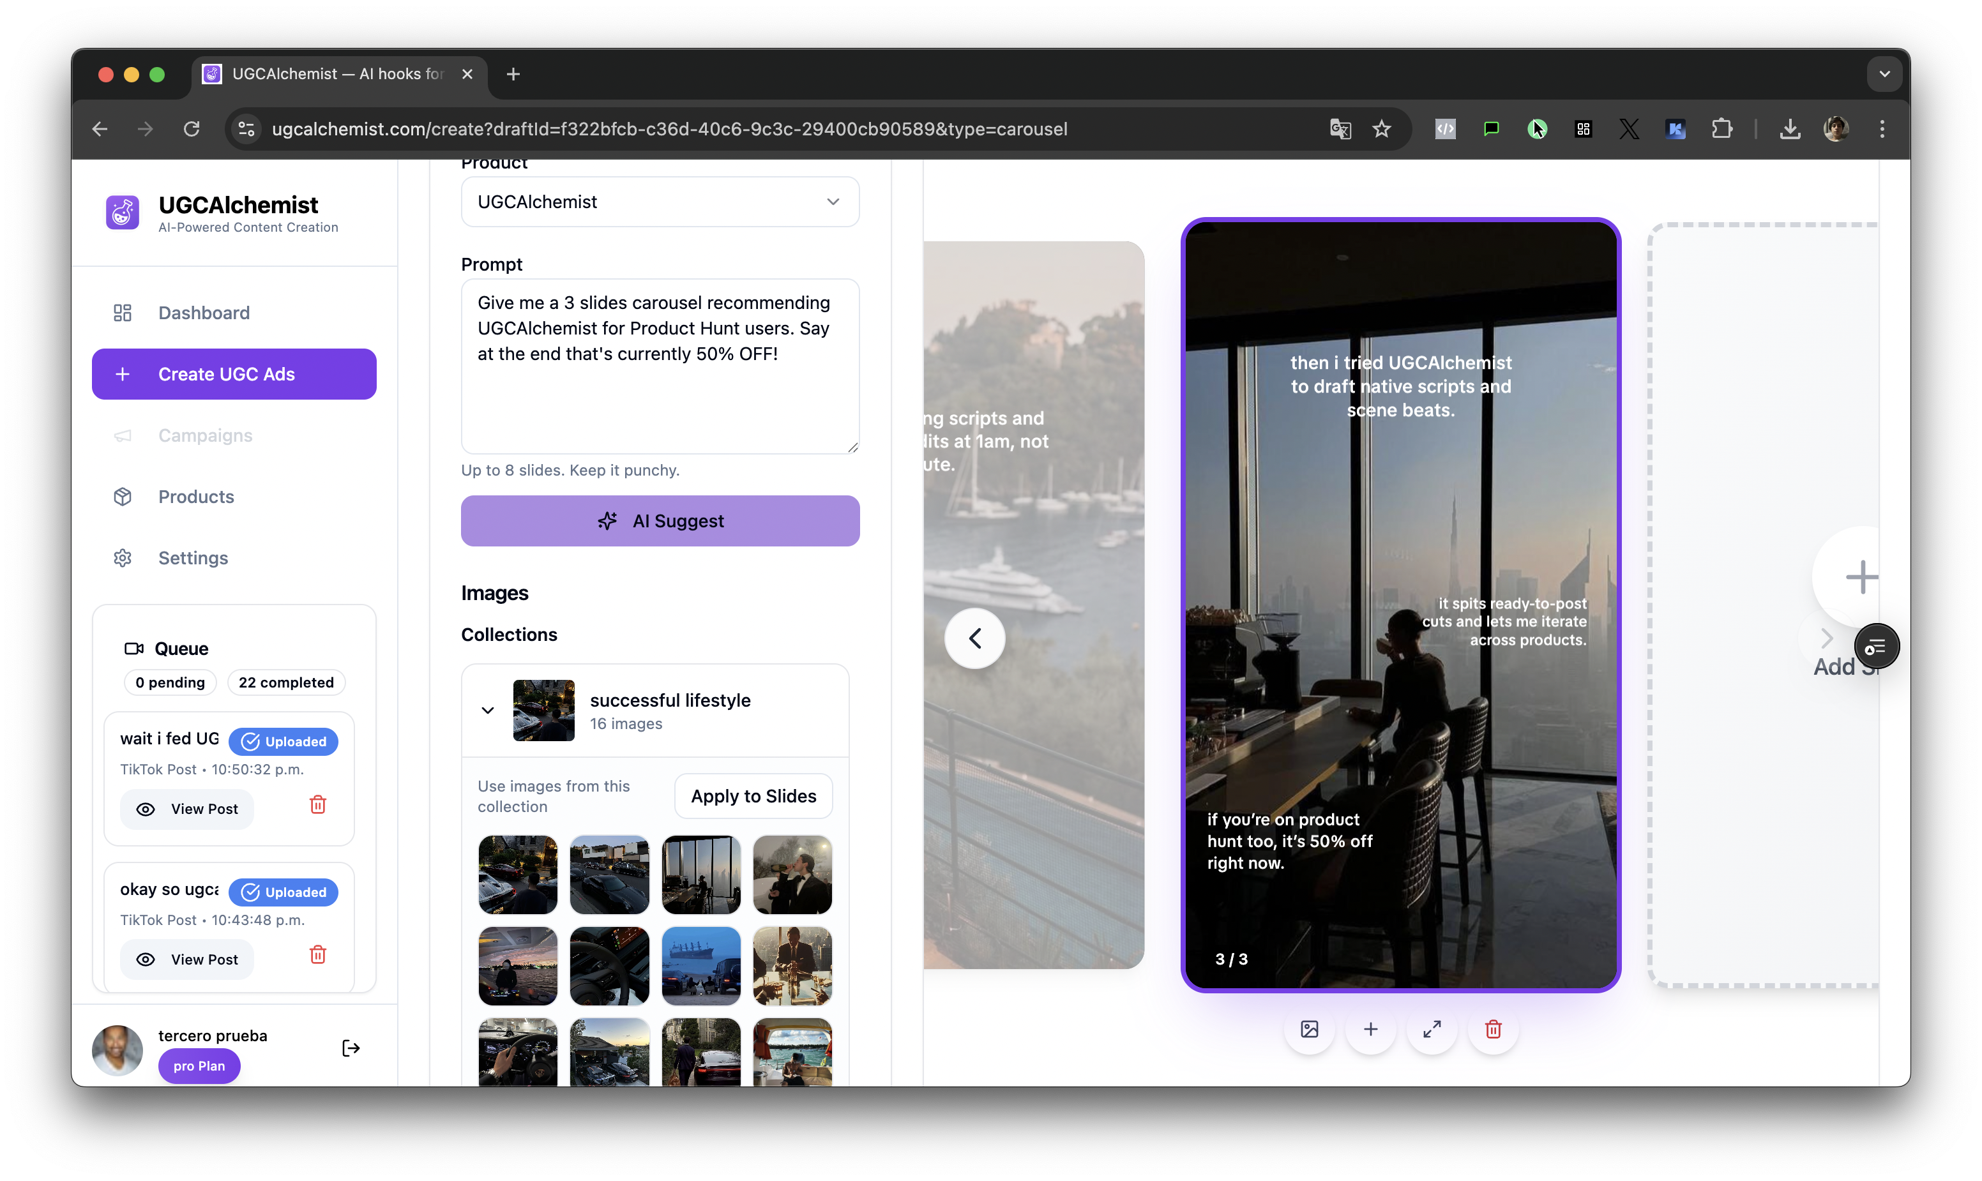This screenshot has width=1982, height=1181.
Task: Select the successful lifestyle collection thumbnail
Action: click(543, 711)
